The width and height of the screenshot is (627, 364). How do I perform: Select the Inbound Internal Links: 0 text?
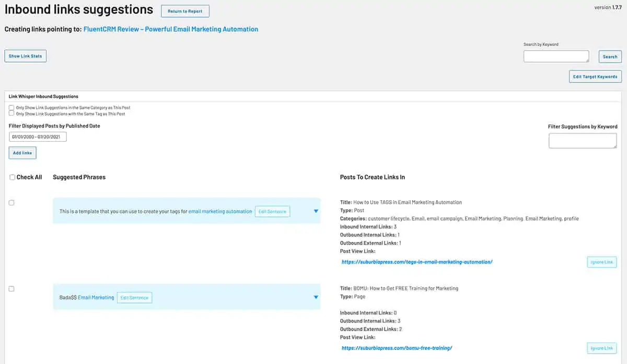click(x=368, y=313)
